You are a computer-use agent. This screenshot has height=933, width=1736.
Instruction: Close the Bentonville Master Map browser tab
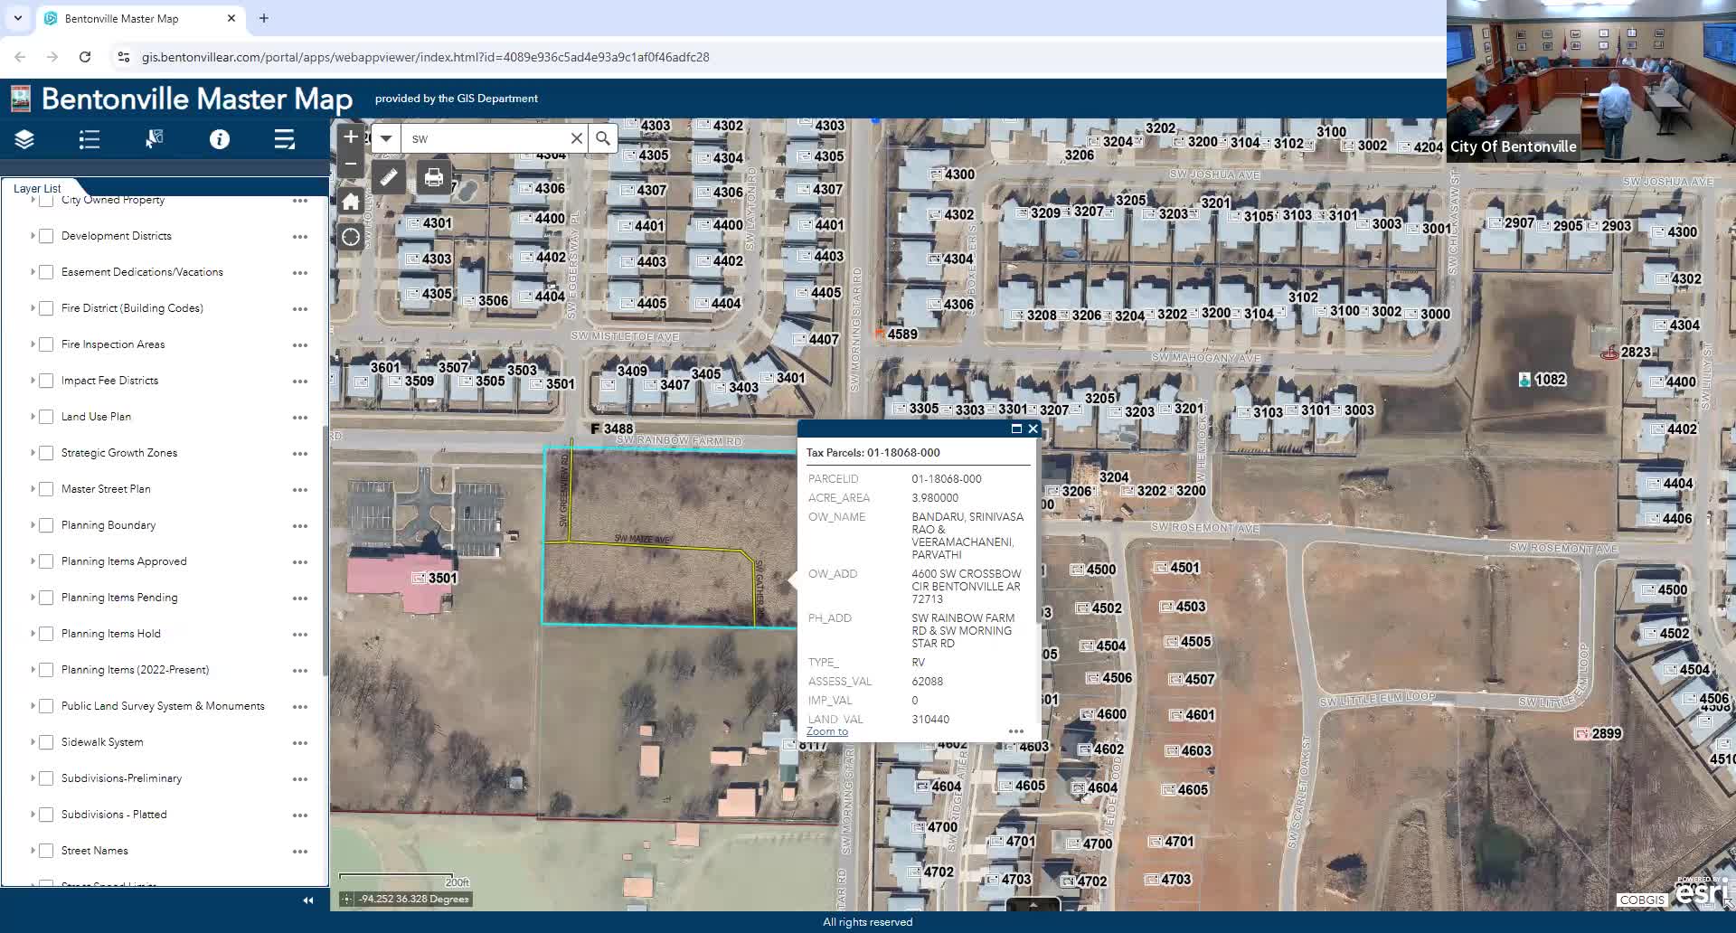(x=231, y=18)
